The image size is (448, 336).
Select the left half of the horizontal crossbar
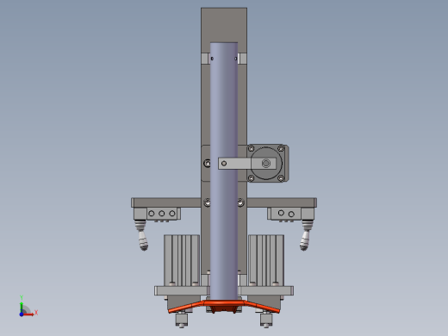coord(166,202)
